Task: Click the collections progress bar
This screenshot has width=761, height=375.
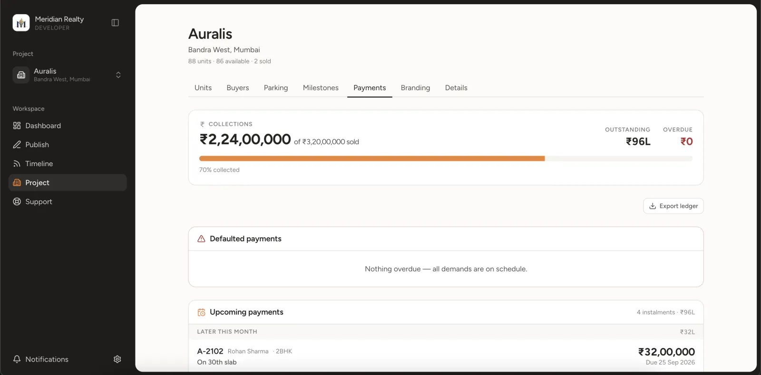Action: [x=446, y=159]
